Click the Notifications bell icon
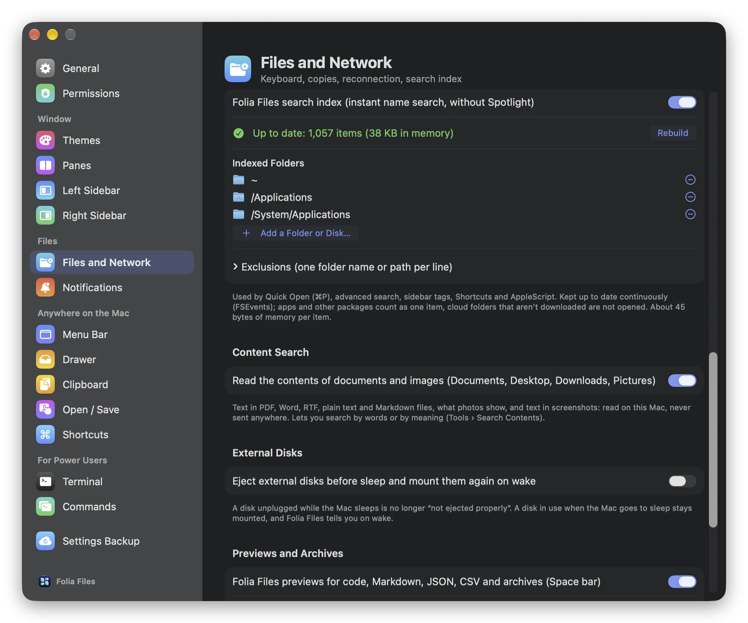 [x=45, y=288]
